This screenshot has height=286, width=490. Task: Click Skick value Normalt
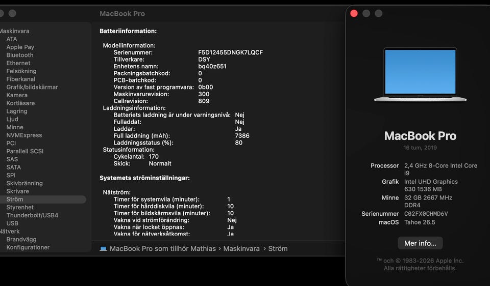pos(160,163)
